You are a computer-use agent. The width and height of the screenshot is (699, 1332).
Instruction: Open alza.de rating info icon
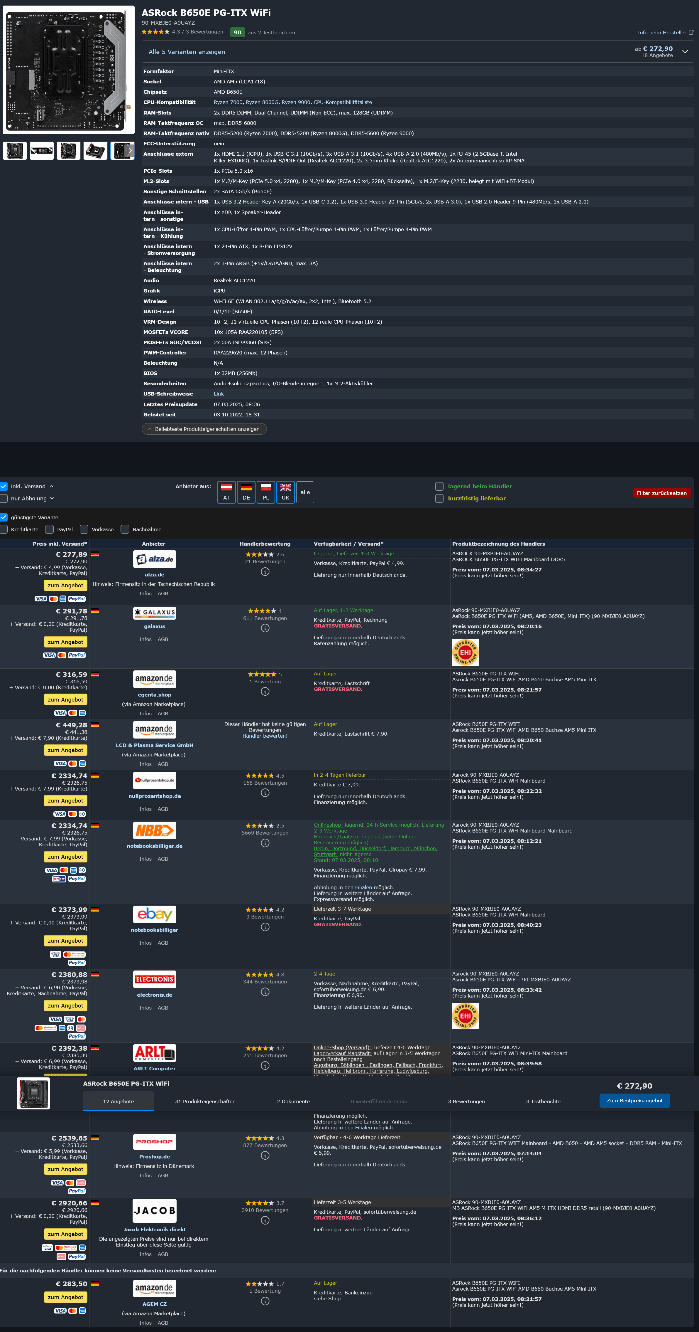(x=265, y=572)
